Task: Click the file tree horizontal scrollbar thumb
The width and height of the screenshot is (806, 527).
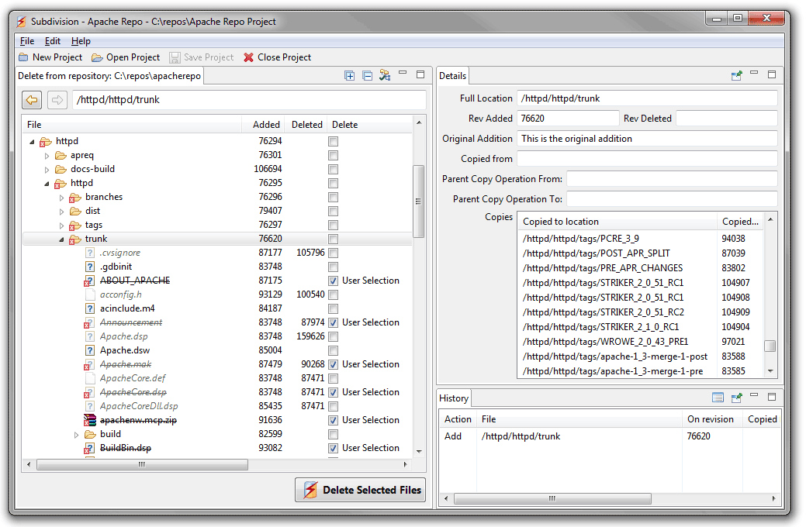Action: 143,465
